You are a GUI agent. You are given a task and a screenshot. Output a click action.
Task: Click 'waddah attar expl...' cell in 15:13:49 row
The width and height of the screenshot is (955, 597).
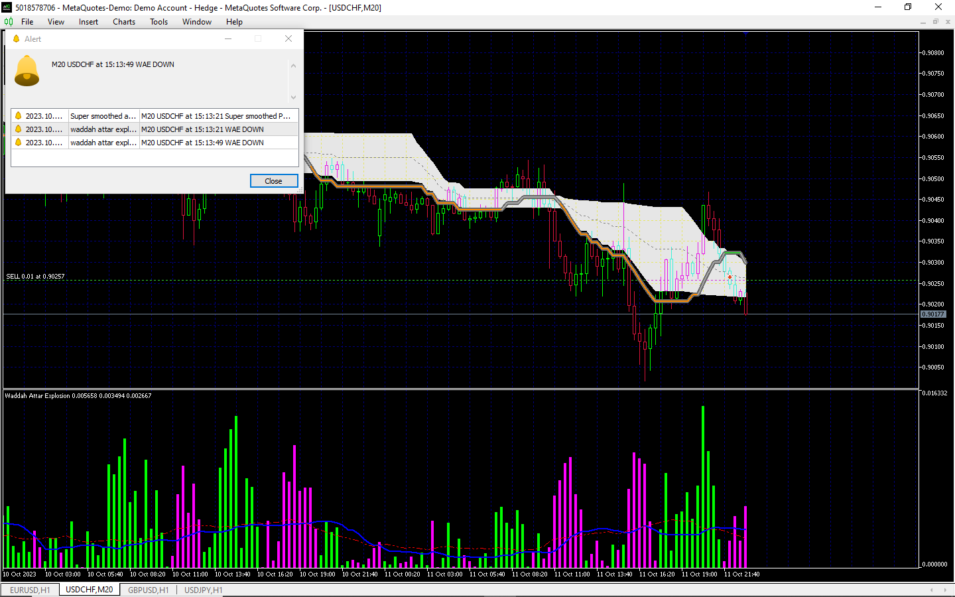[103, 143]
